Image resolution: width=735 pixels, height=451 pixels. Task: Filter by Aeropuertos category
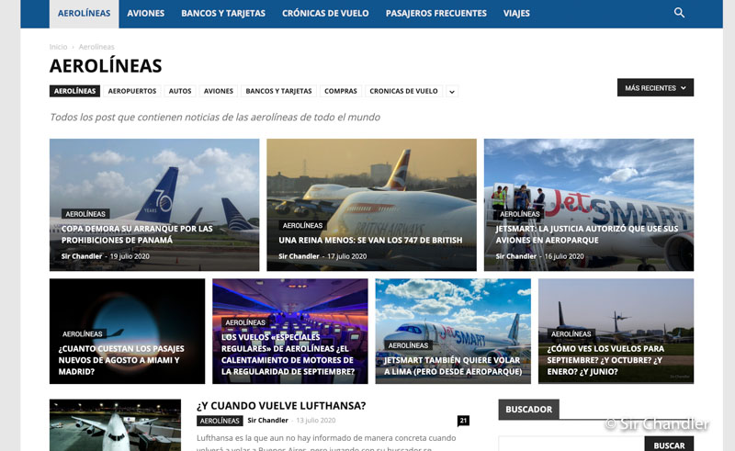tap(132, 91)
